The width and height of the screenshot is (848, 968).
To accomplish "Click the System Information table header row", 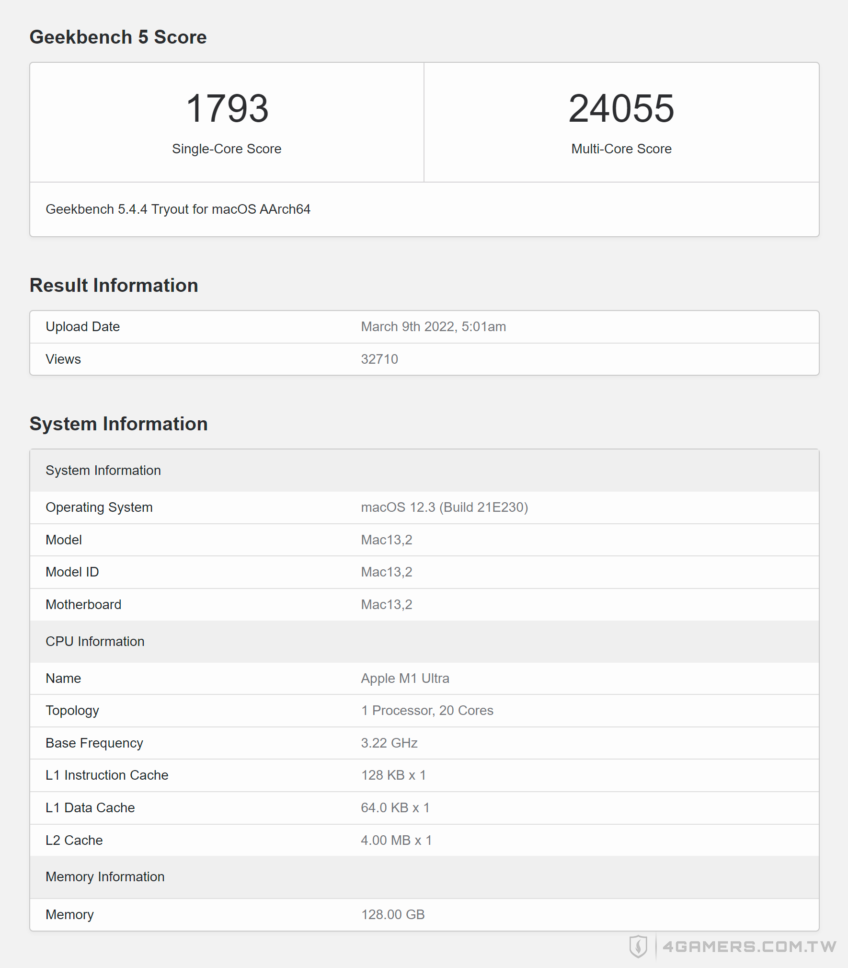I will pos(424,471).
